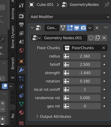This screenshot has height=127, width=111.
Task: Open the Material properties tab
Action: [21, 113]
